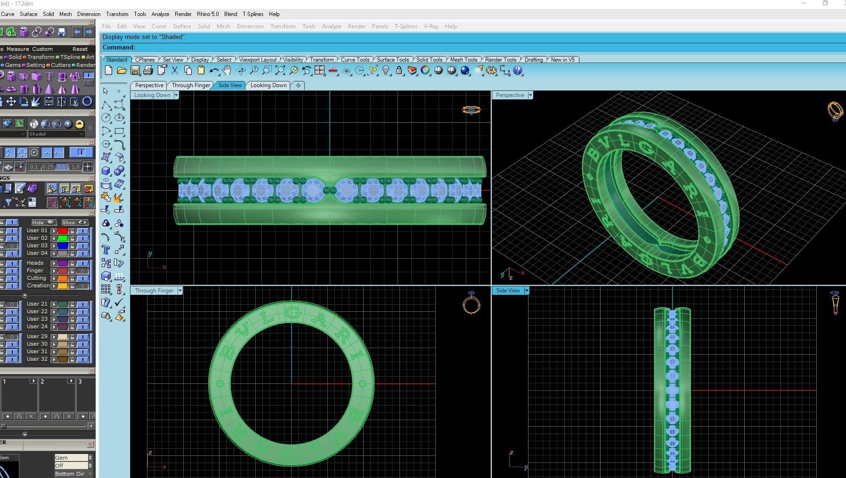Open the T-Splines menu in top menu bar

[x=253, y=14]
